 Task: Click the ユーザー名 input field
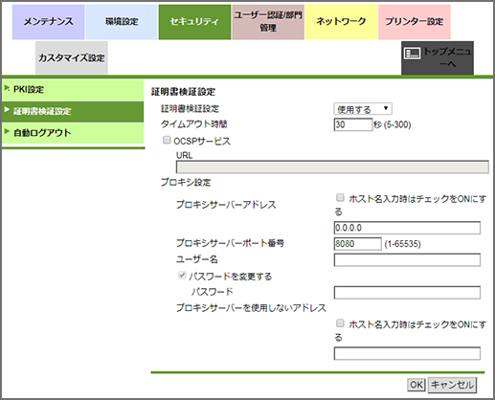click(407, 259)
